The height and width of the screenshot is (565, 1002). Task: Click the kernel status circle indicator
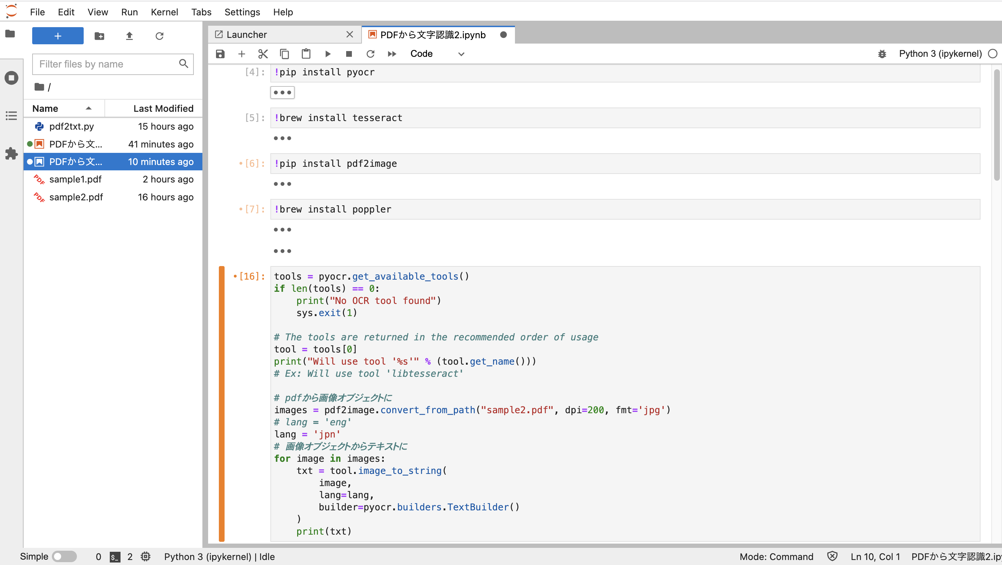point(992,54)
